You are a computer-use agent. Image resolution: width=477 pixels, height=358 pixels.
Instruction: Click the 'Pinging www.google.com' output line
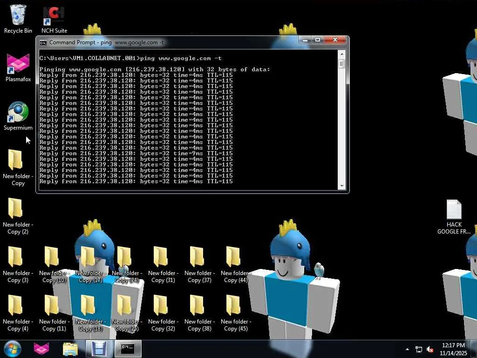(155, 69)
